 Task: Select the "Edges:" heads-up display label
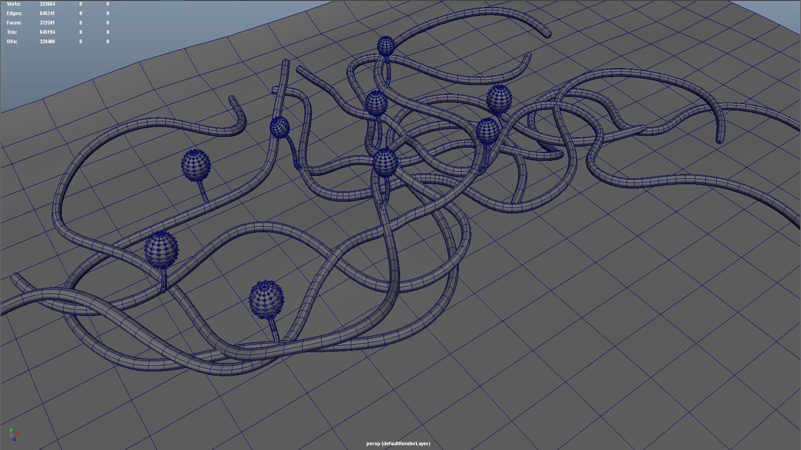(x=15, y=13)
